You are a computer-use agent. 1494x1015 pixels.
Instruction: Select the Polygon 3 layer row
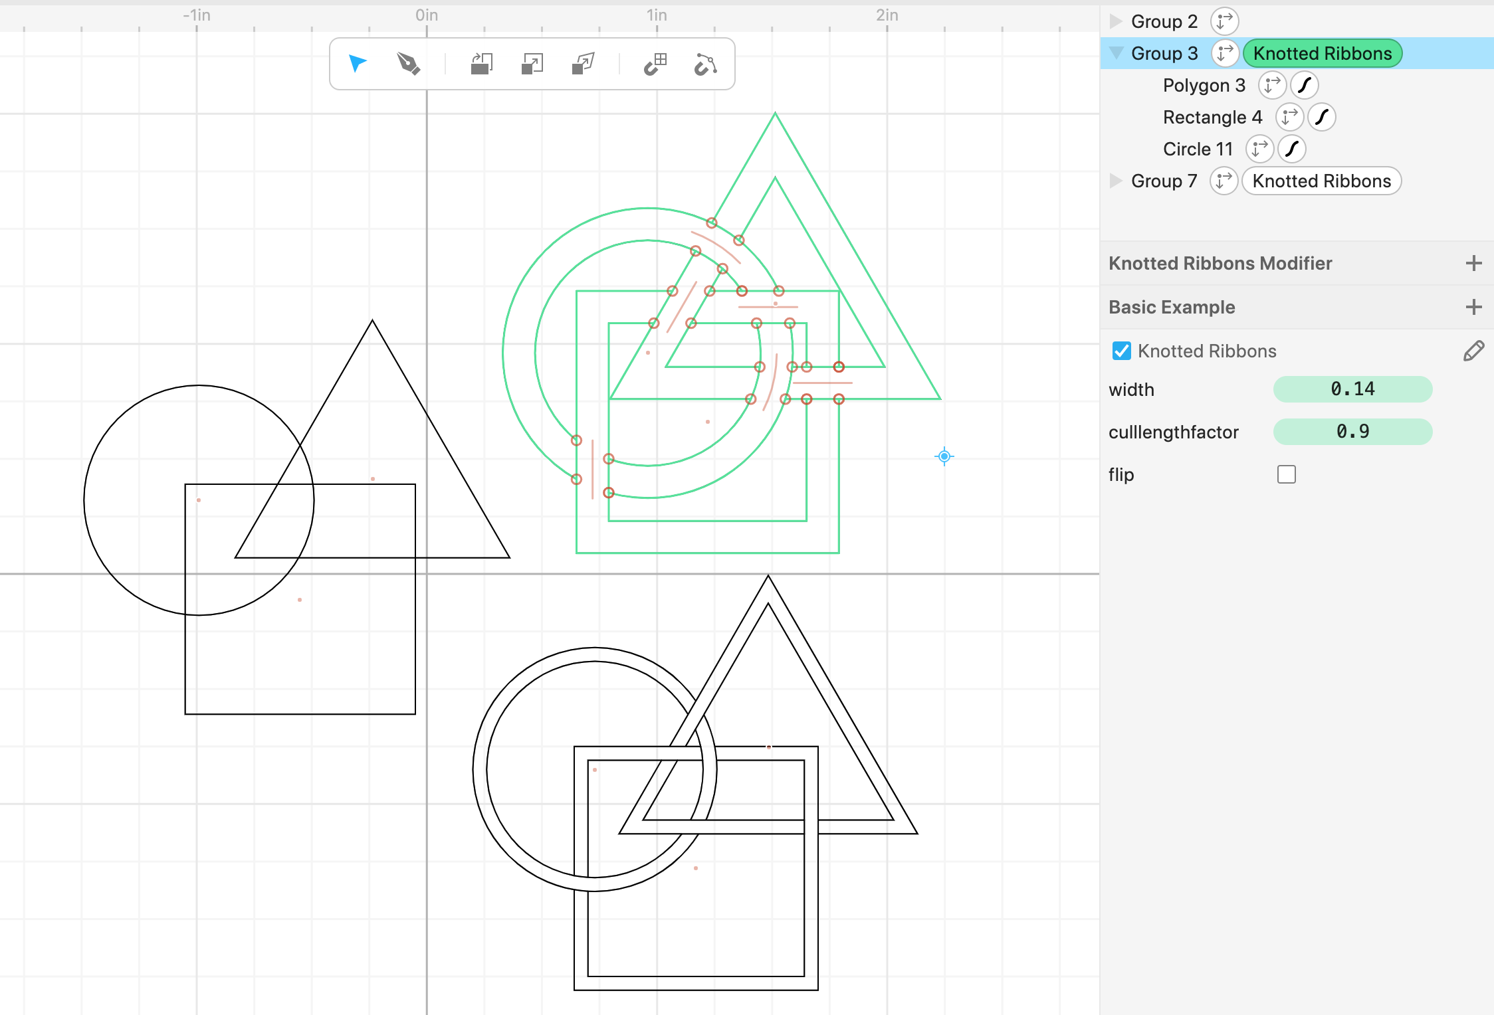click(1297, 85)
